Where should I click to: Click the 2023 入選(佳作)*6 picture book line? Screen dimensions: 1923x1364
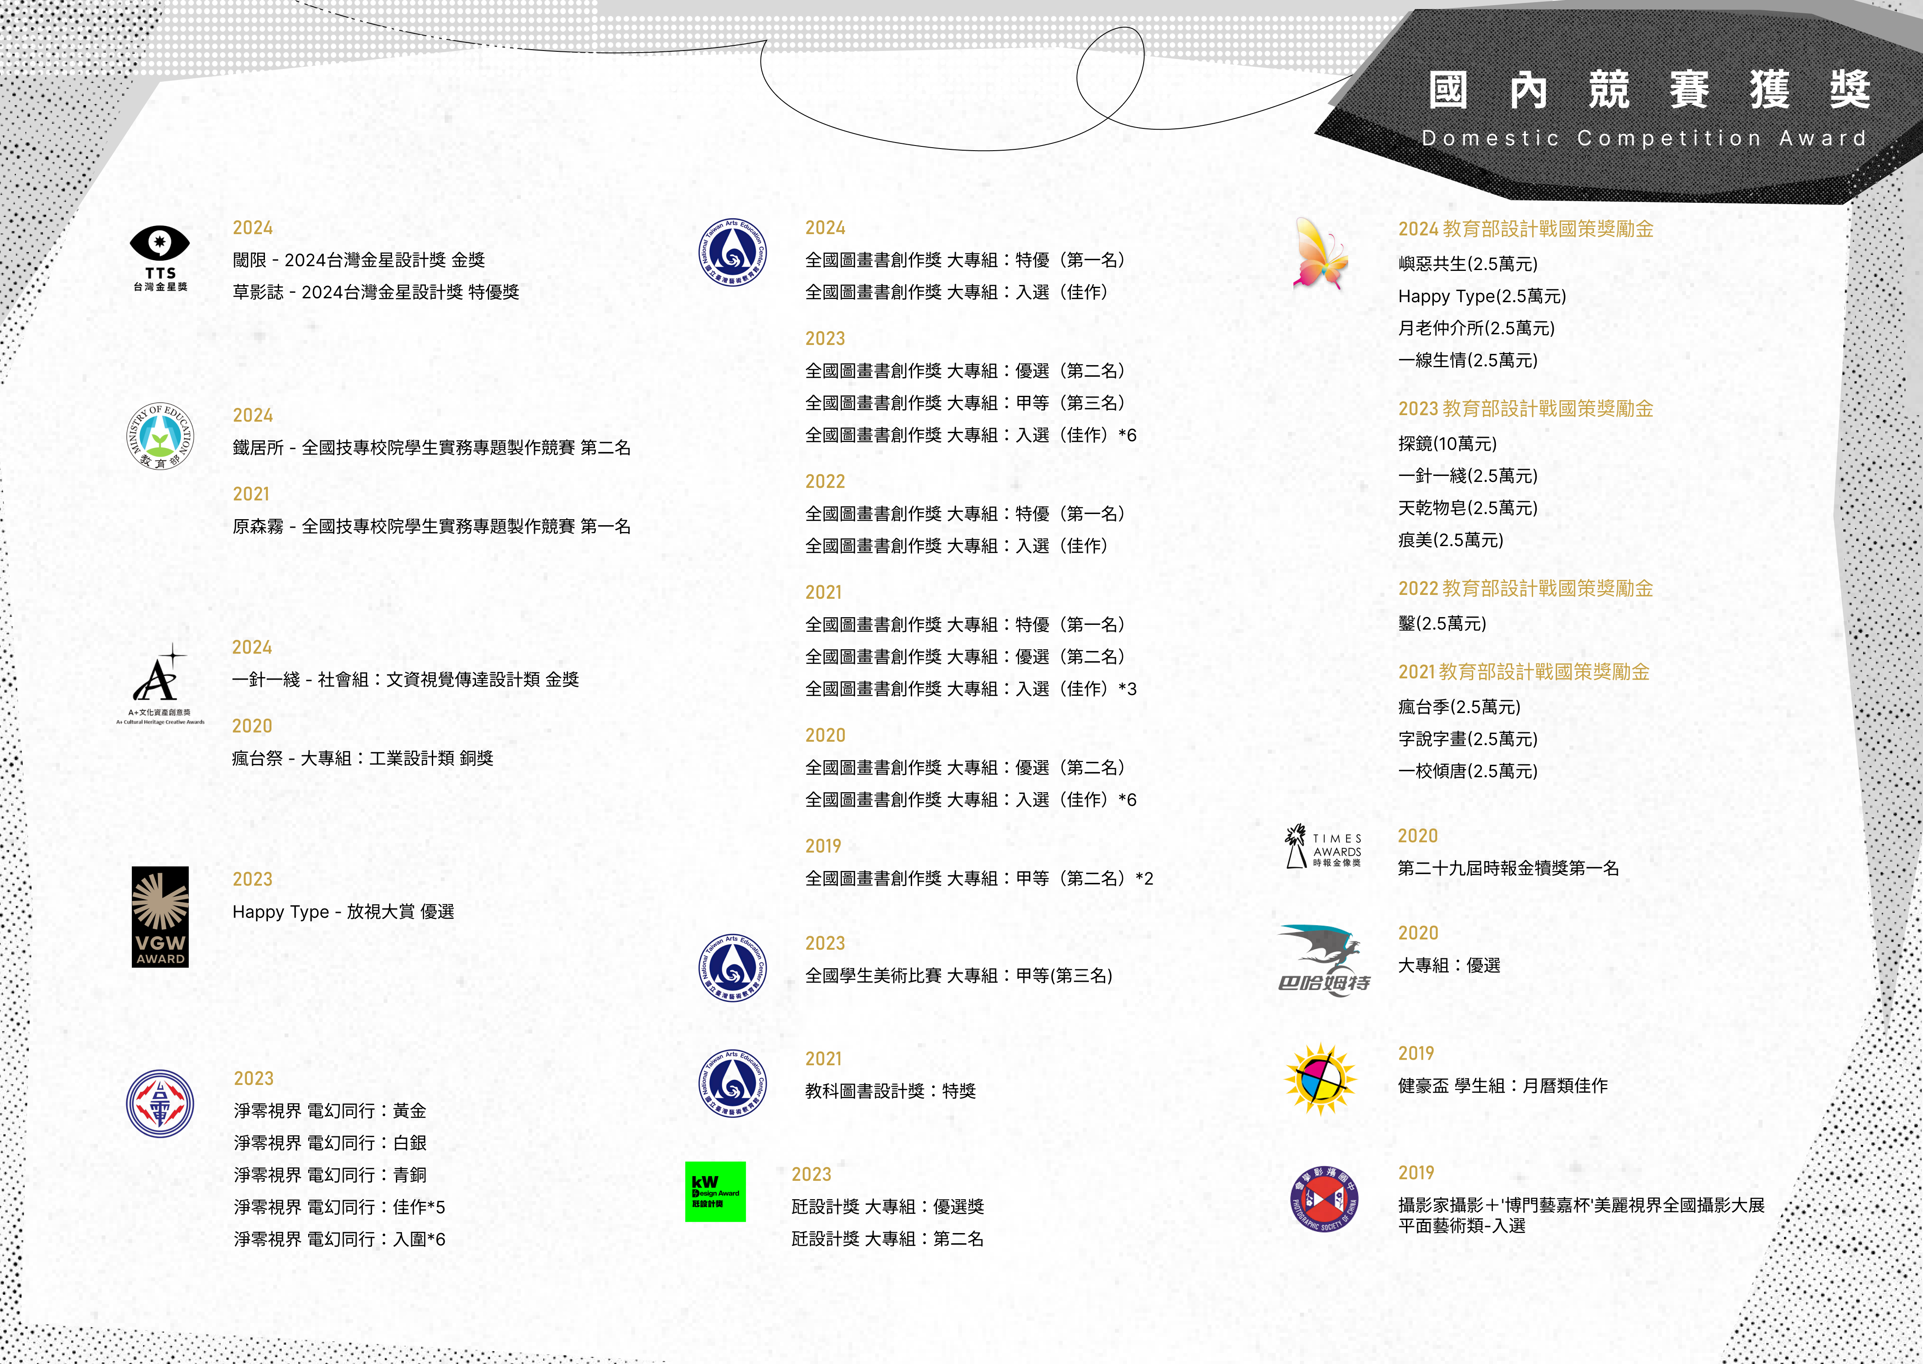click(x=971, y=434)
